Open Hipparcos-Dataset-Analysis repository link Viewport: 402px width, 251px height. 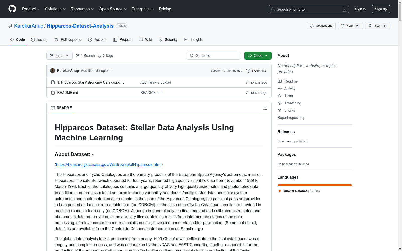(x=80, y=26)
